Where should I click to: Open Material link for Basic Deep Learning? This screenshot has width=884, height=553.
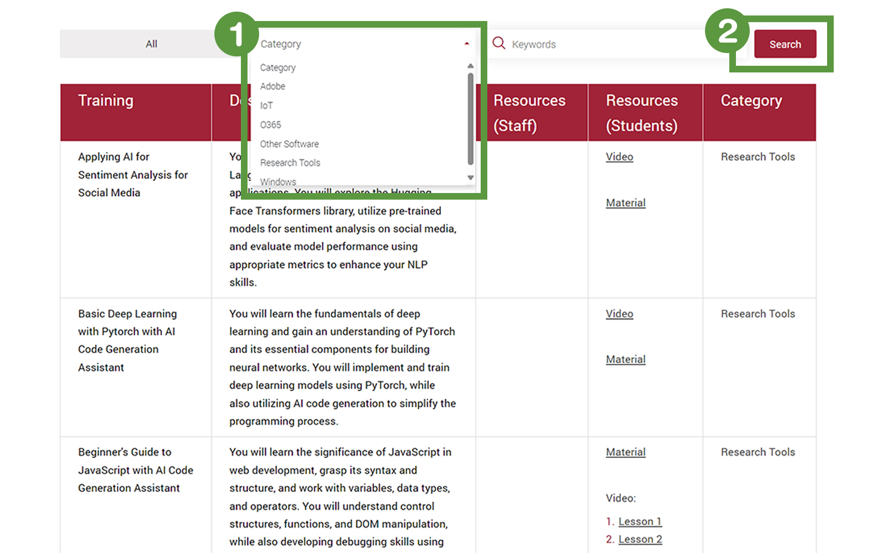[625, 359]
